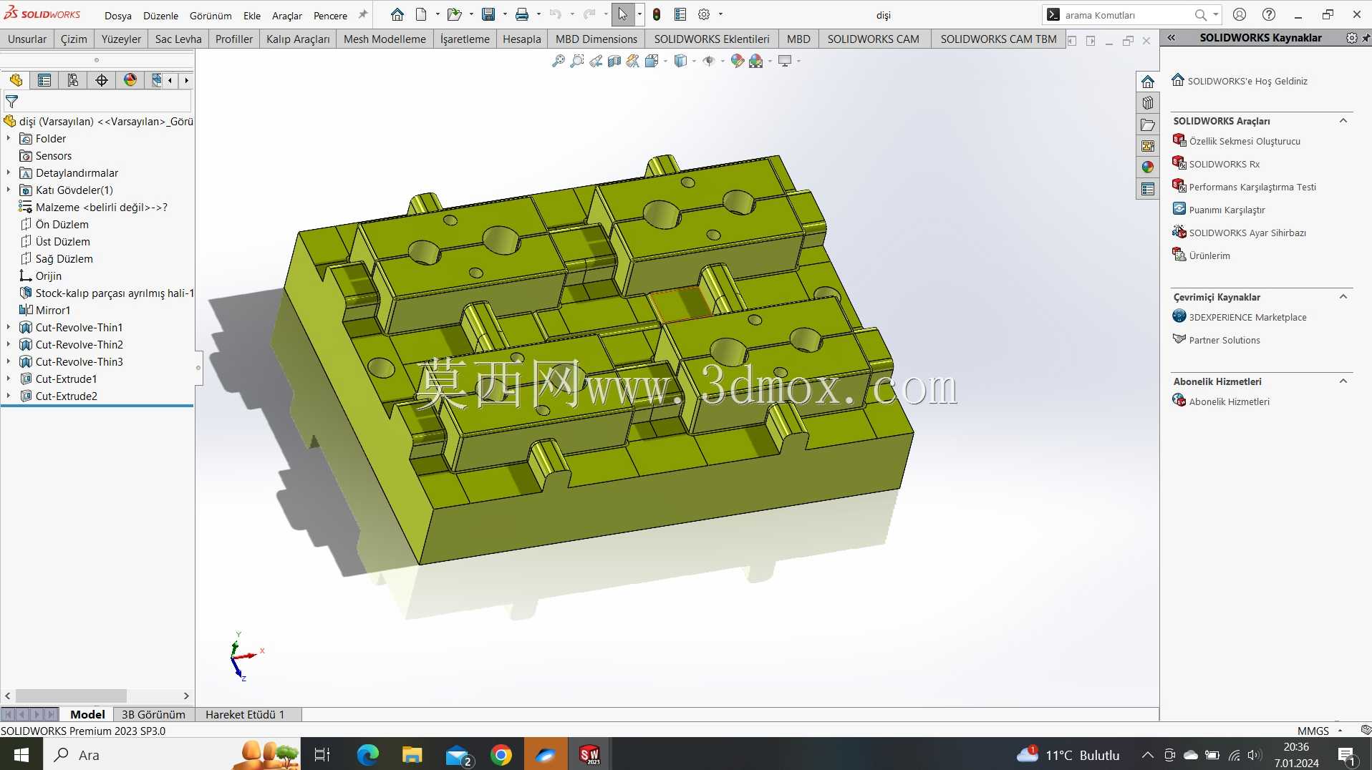The height and width of the screenshot is (770, 1372).
Task: Switch to the Sac Levha tab
Action: point(178,39)
